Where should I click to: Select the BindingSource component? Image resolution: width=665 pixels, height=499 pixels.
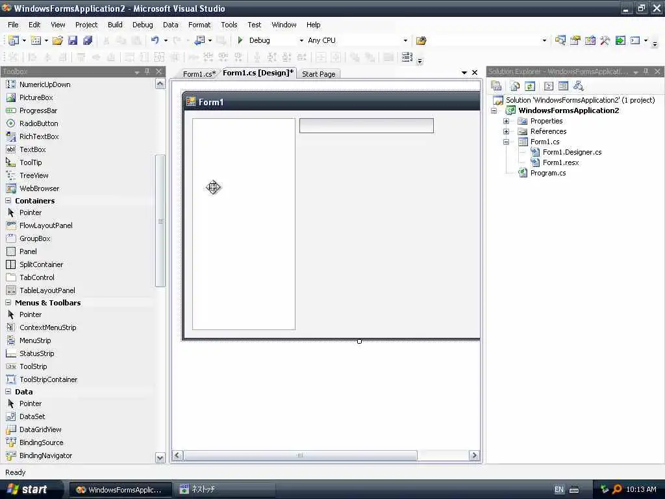(41, 442)
